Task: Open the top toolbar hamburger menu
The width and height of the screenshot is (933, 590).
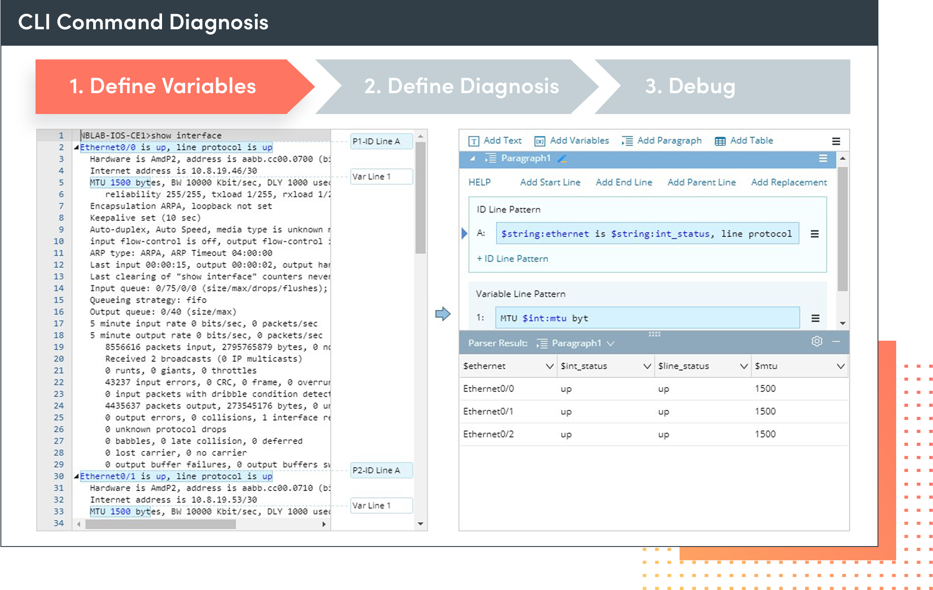Action: (x=836, y=141)
